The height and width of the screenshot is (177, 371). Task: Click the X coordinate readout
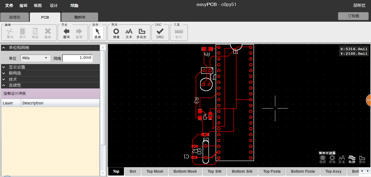click(x=354, y=49)
